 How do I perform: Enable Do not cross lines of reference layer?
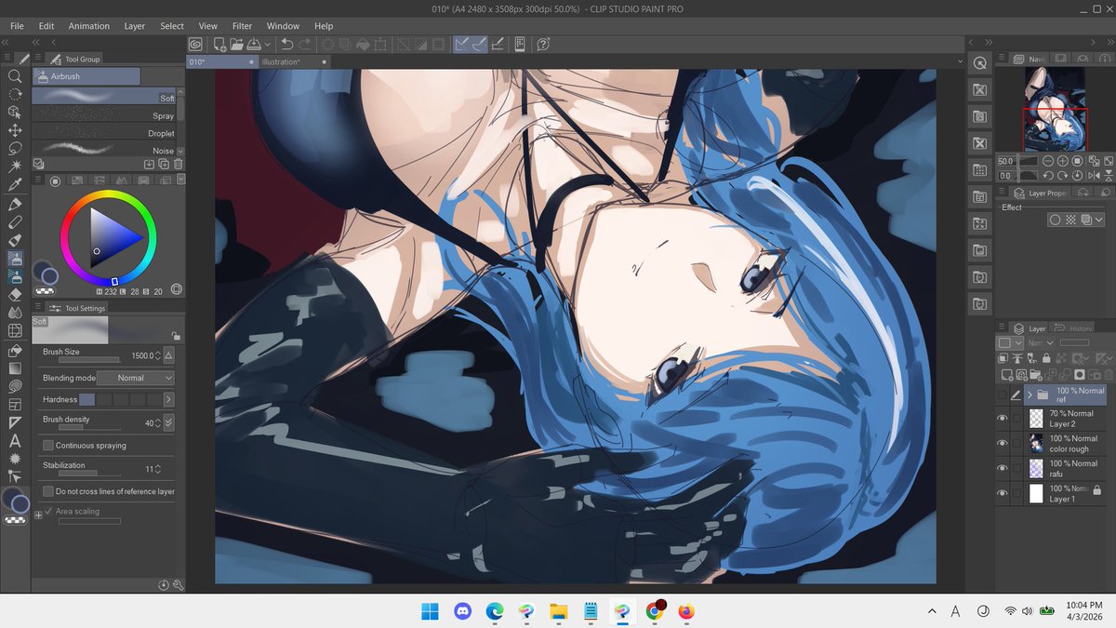(x=48, y=491)
